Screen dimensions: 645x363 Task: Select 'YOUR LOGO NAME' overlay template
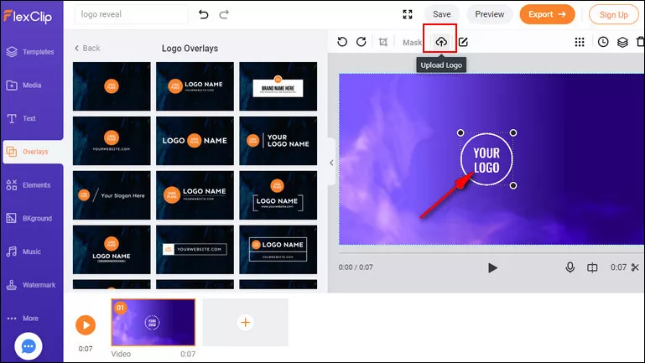click(278, 141)
